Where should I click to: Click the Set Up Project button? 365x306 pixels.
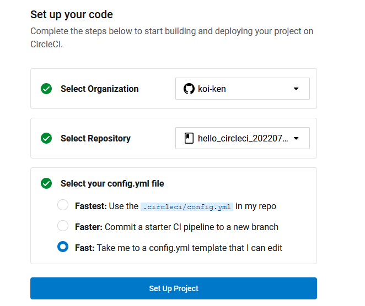(x=174, y=288)
